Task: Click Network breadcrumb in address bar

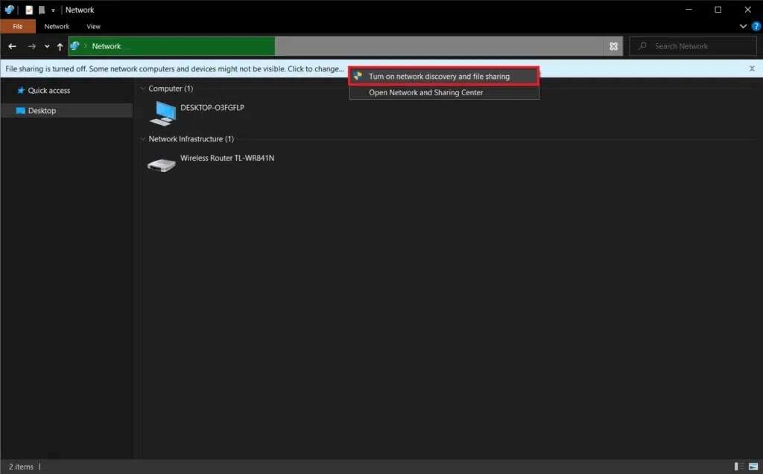Action: 106,46
